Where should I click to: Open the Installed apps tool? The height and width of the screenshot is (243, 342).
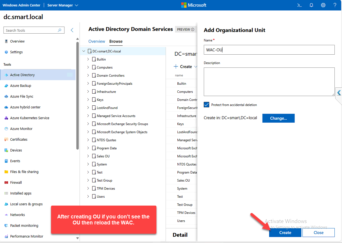click(21, 193)
